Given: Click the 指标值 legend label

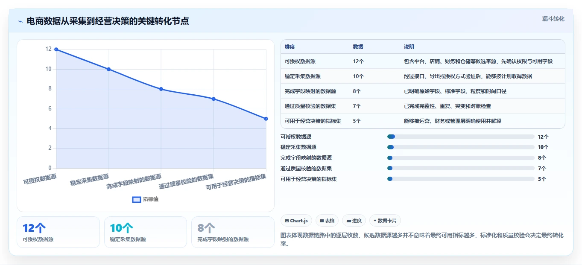Looking at the screenshot, I should (x=151, y=199).
